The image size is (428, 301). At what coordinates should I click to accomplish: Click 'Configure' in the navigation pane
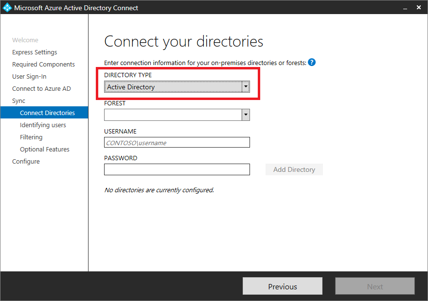pyautogui.click(x=26, y=161)
